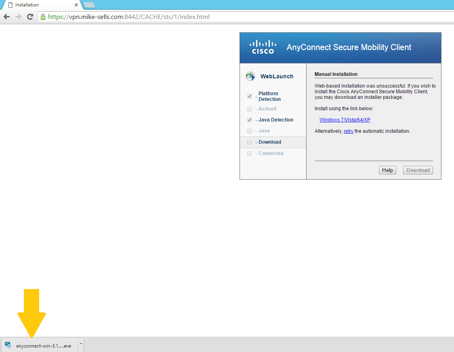Click the Manual Installation heading
This screenshot has height=352, width=454.
336,74
